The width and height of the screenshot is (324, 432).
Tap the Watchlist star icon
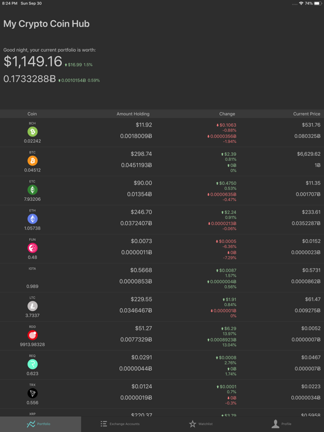192,424
